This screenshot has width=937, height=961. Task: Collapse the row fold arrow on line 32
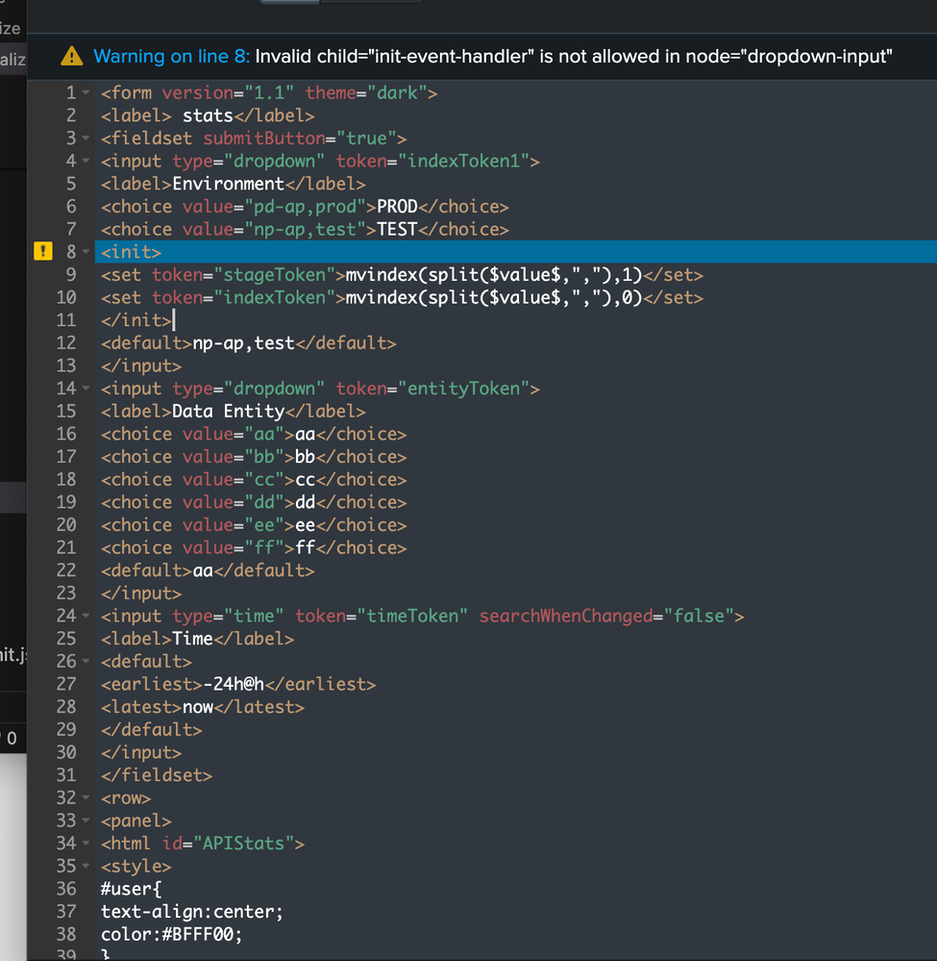[x=86, y=797]
